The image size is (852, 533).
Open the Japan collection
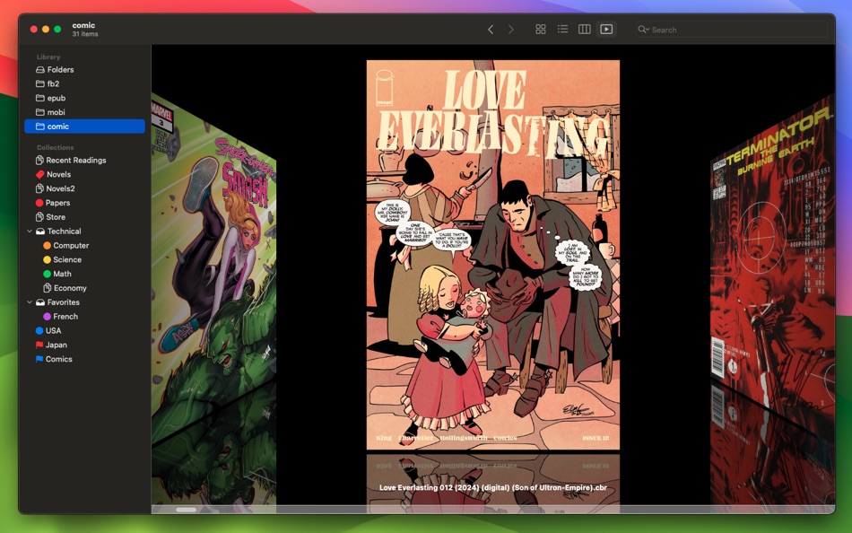tap(85, 345)
